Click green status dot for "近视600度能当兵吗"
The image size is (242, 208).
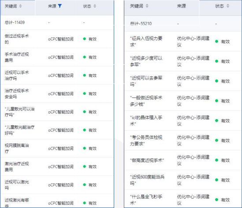217,180
